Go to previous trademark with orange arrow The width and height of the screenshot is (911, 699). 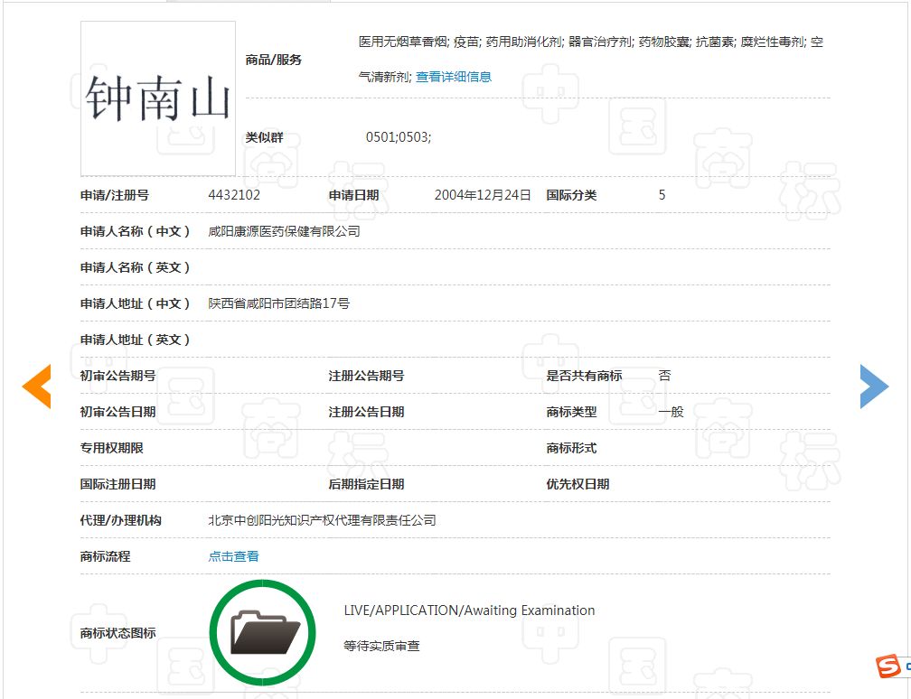click(36, 387)
